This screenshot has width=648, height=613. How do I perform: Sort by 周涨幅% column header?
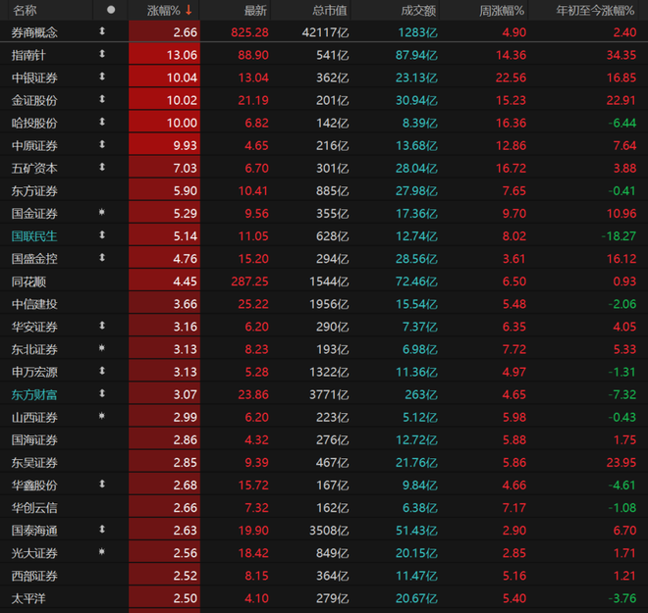(502, 11)
